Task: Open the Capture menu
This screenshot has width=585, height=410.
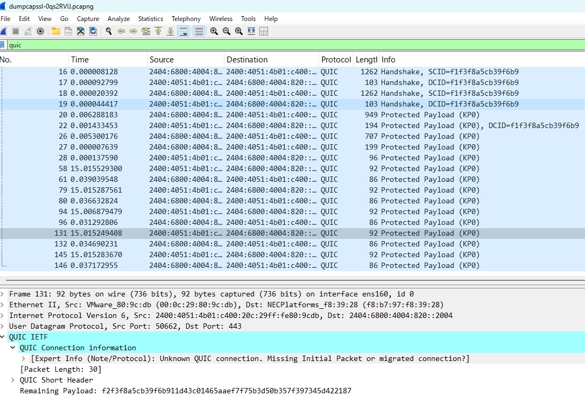Action: [x=88, y=19]
